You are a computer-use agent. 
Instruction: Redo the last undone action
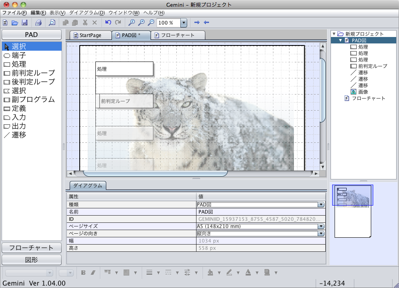118,23
